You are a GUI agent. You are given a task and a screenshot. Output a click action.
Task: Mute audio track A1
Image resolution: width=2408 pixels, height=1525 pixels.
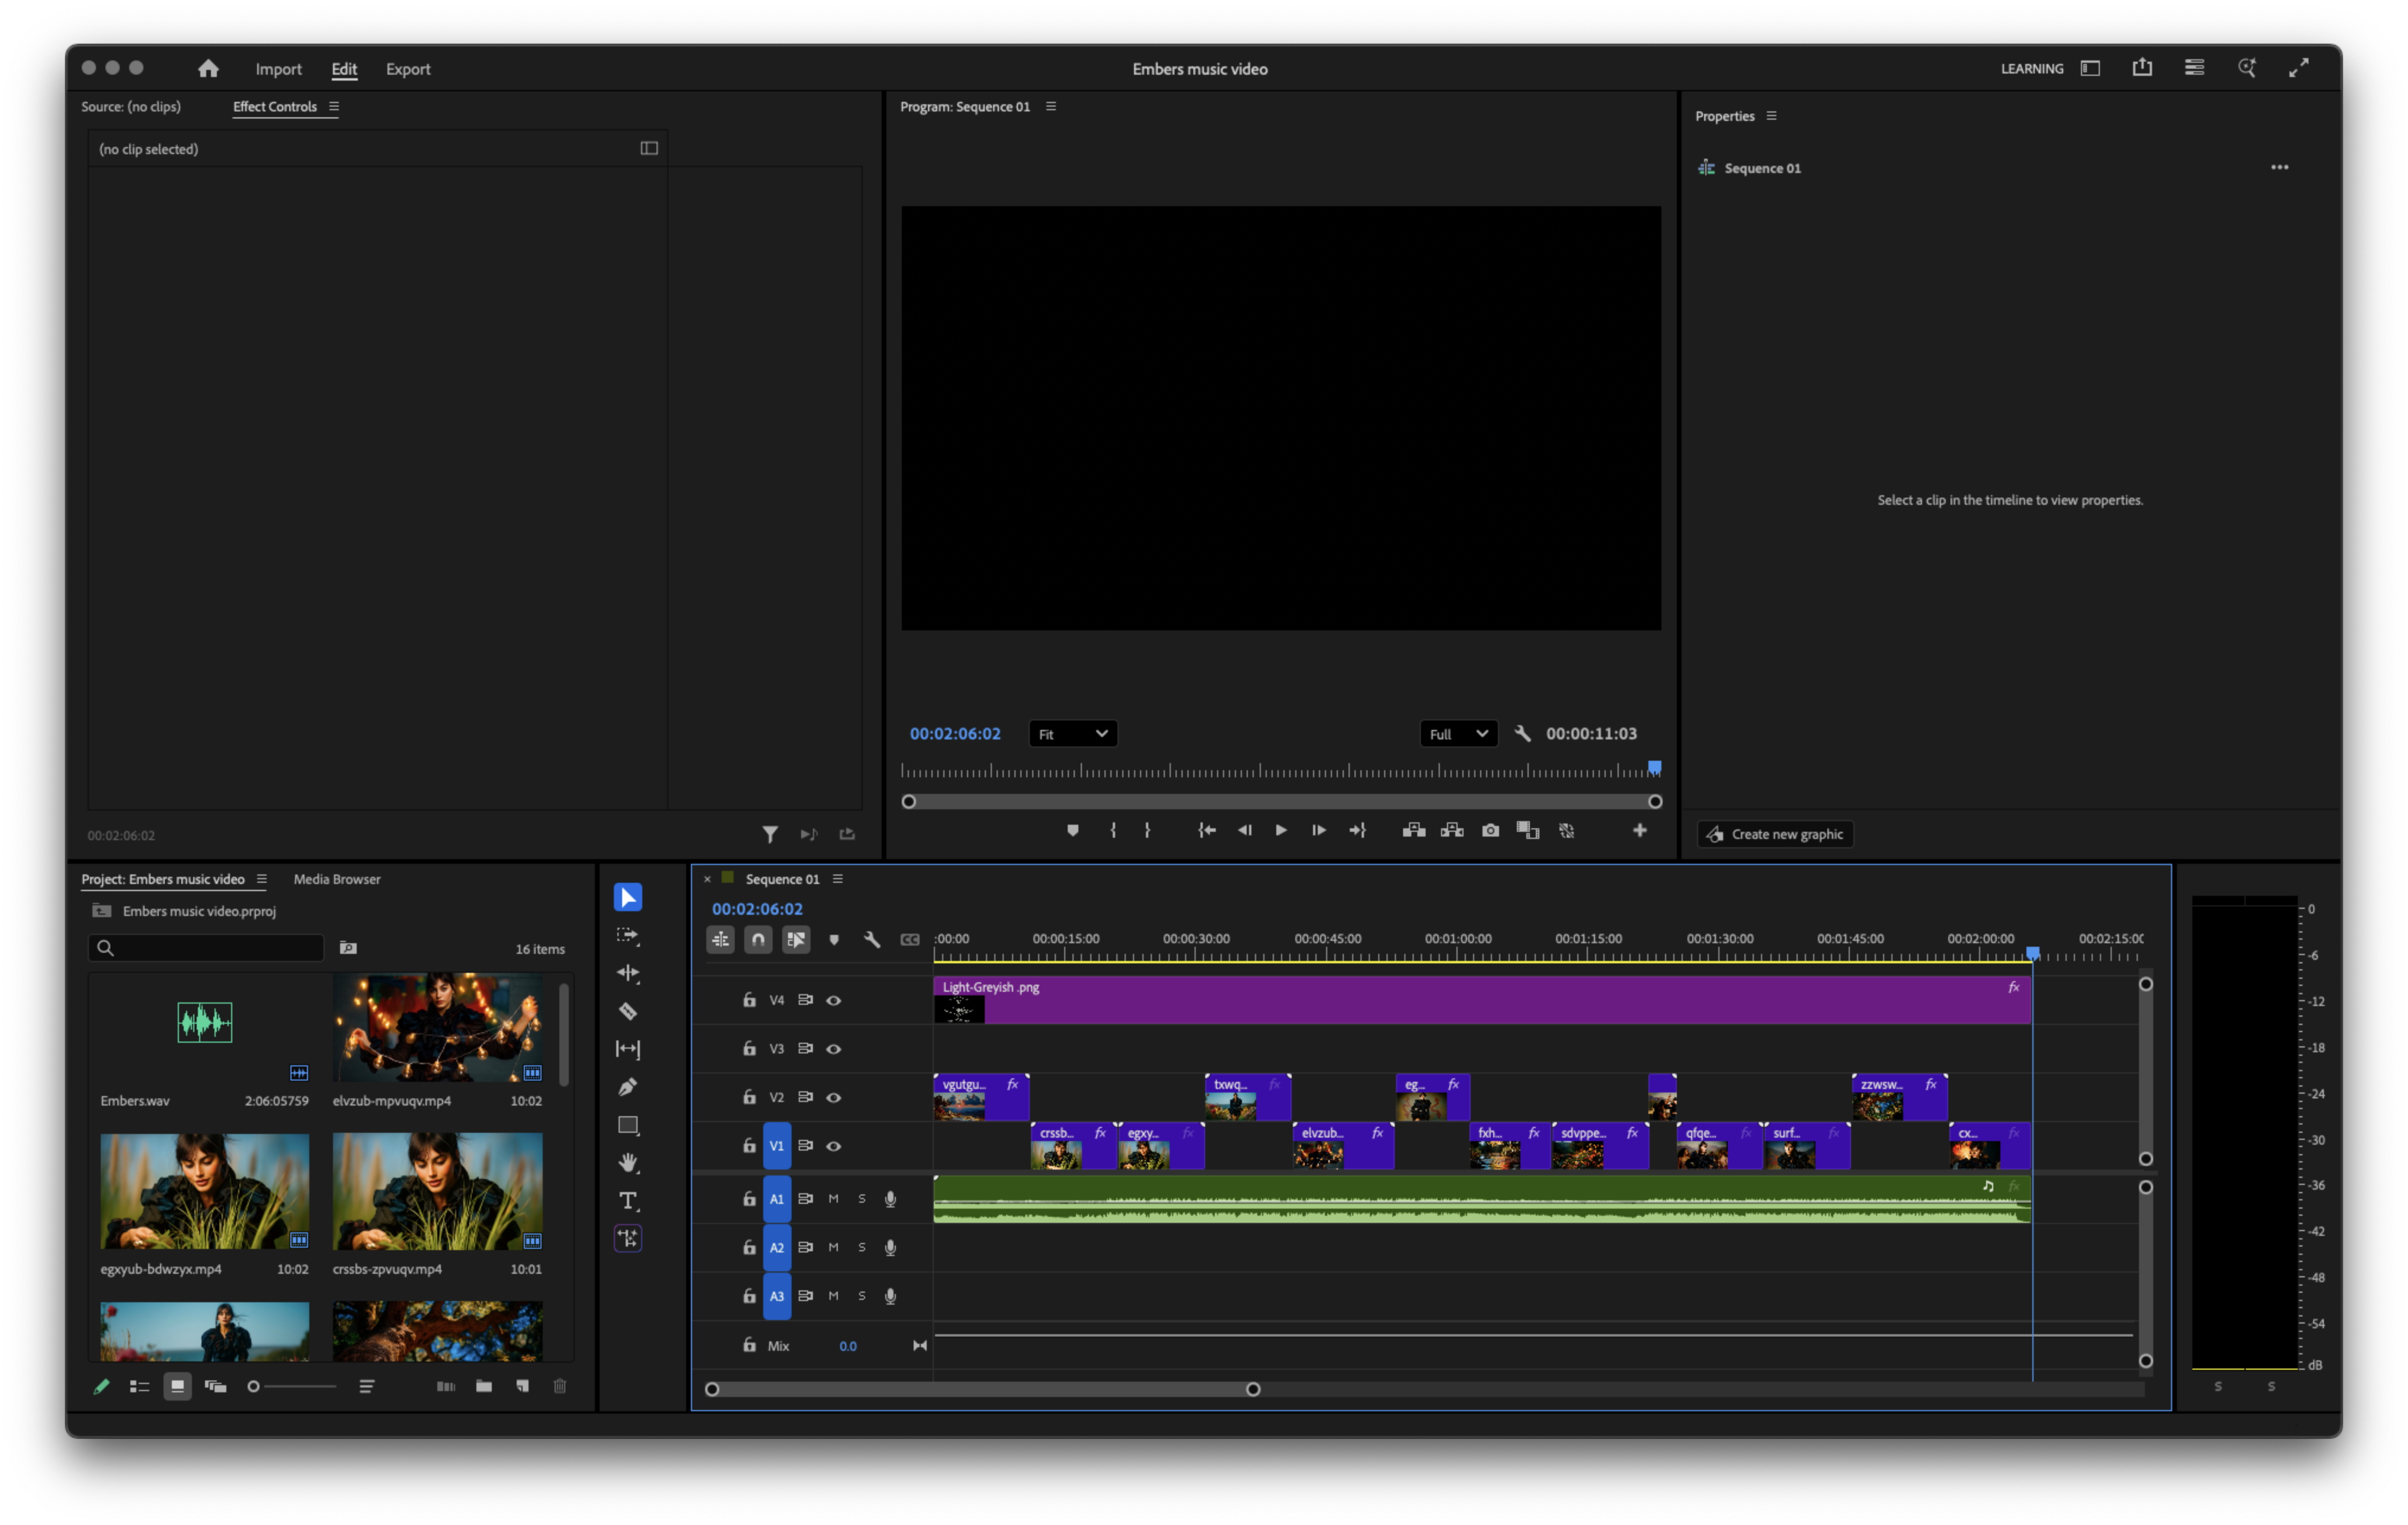click(x=833, y=1198)
